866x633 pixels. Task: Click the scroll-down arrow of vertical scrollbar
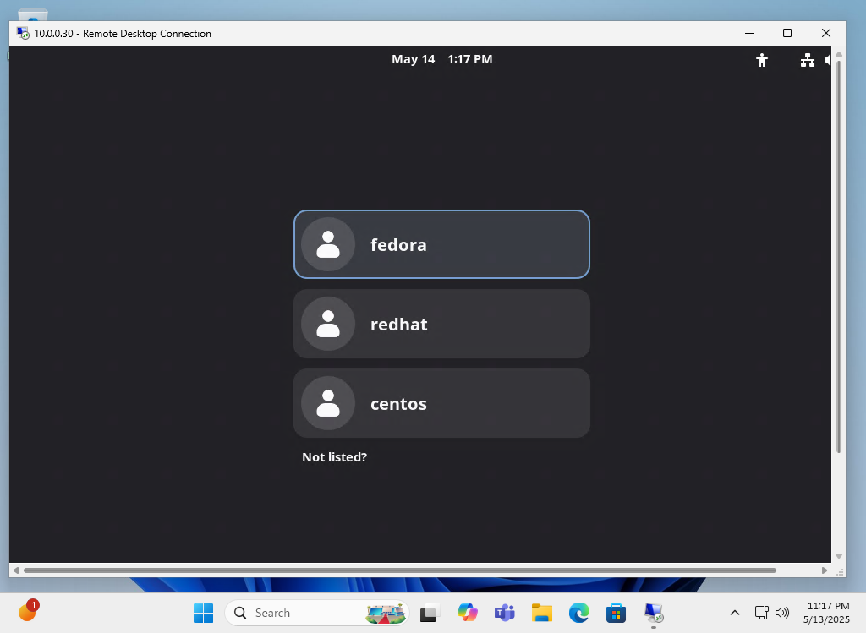pyautogui.click(x=839, y=556)
